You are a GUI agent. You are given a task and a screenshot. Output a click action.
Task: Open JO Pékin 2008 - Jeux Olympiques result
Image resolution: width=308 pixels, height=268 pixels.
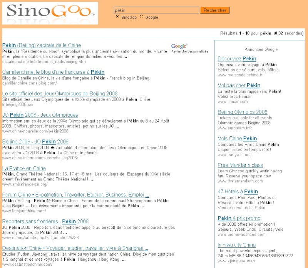coord(40,115)
